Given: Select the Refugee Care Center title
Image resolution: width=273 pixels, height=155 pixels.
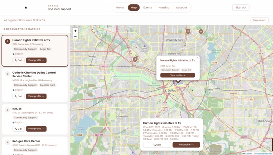Looking at the screenshot, I should point(26,141).
